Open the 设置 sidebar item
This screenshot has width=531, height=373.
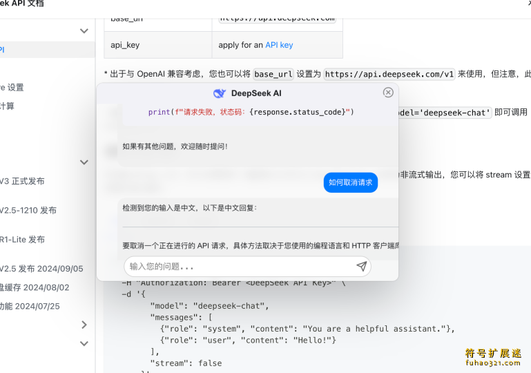point(12,88)
